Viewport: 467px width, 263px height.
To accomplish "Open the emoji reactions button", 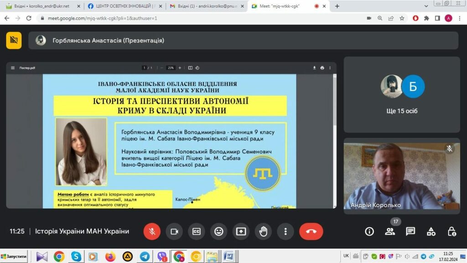I will 219,231.
